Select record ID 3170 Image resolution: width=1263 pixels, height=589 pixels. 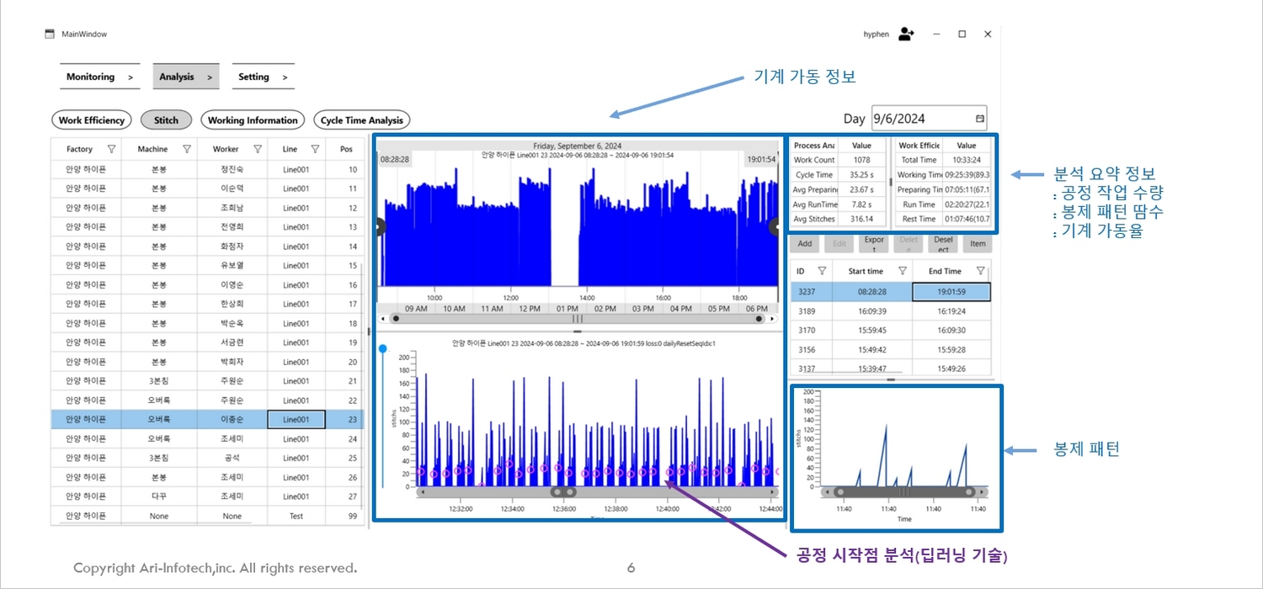[x=891, y=331]
